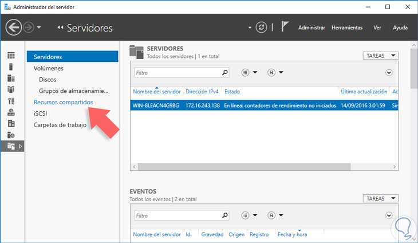
Task: Open the save query dropdown arrow in Eventos
Action: (x=281, y=215)
